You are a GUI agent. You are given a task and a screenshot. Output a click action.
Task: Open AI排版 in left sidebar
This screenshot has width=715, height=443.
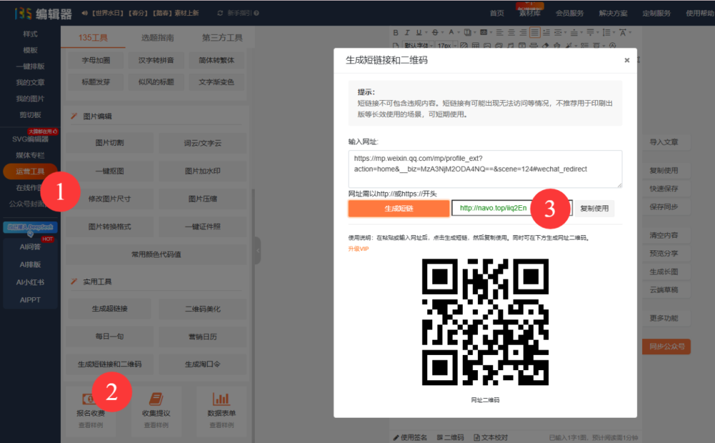[x=30, y=264]
